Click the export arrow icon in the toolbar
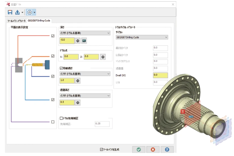 17,12
